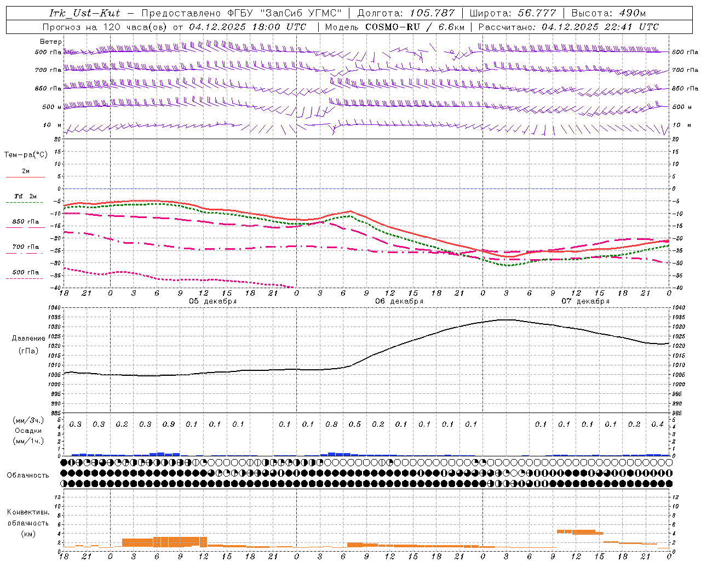Click the Давление (гПа) axis title
701x561 pixels.
pyautogui.click(x=28, y=345)
